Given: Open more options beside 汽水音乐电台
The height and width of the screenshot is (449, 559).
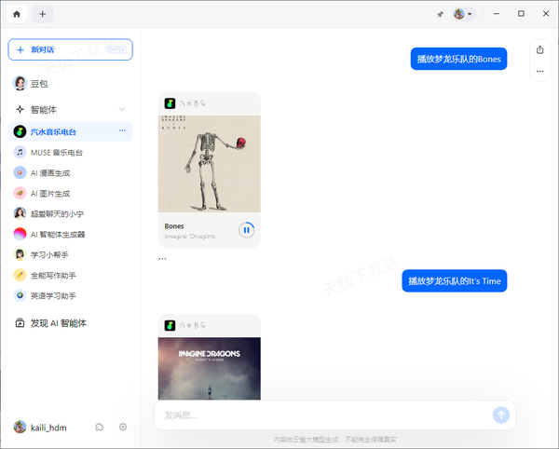Looking at the screenshot, I should pos(122,131).
